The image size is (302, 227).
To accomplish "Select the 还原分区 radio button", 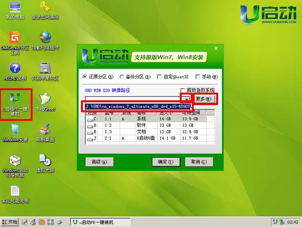I will [x=85, y=76].
